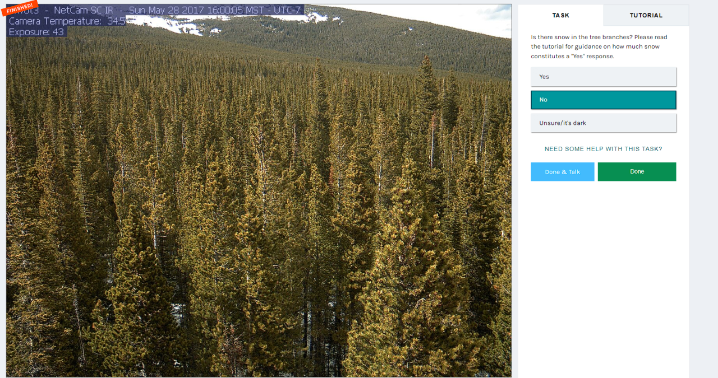Viewport: 718px width, 378px height.
Task: Click the Exposure: 43 readout
Action: coord(36,32)
